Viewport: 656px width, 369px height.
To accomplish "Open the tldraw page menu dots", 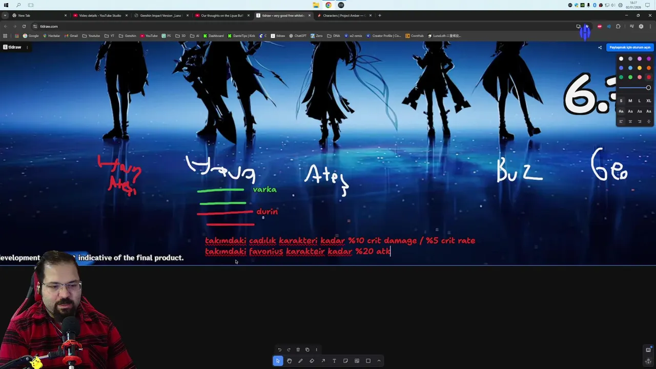I will 27,47.
